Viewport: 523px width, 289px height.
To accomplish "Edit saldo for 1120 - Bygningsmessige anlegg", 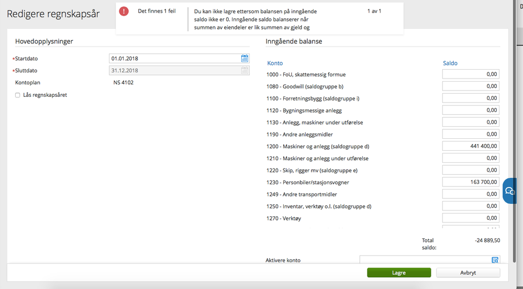I will 471,110.
